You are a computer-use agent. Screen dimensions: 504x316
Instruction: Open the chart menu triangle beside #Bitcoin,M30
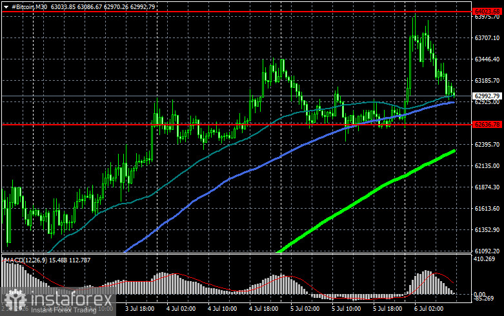coord(6,6)
